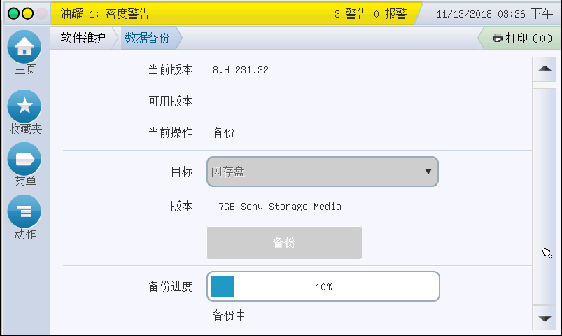Image resolution: width=562 pixels, height=336 pixels.
Task: Select 数据备份 breadcrumb tab
Action: pos(147,38)
